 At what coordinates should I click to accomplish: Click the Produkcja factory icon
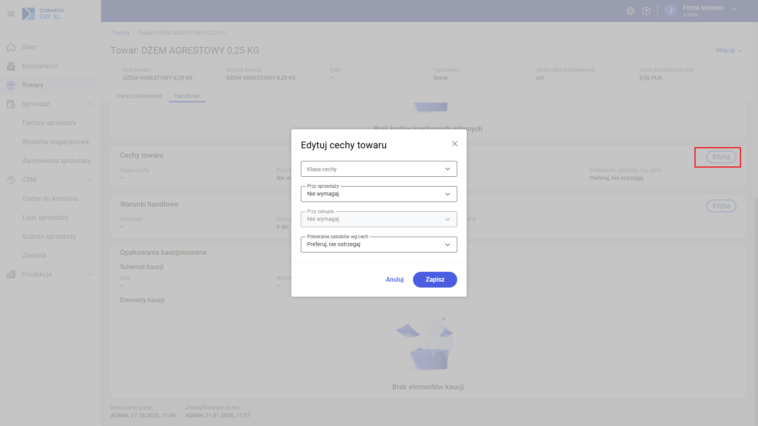coord(11,275)
